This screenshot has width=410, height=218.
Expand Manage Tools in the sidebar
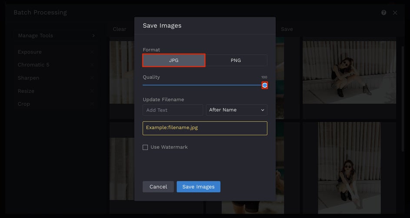(56, 36)
